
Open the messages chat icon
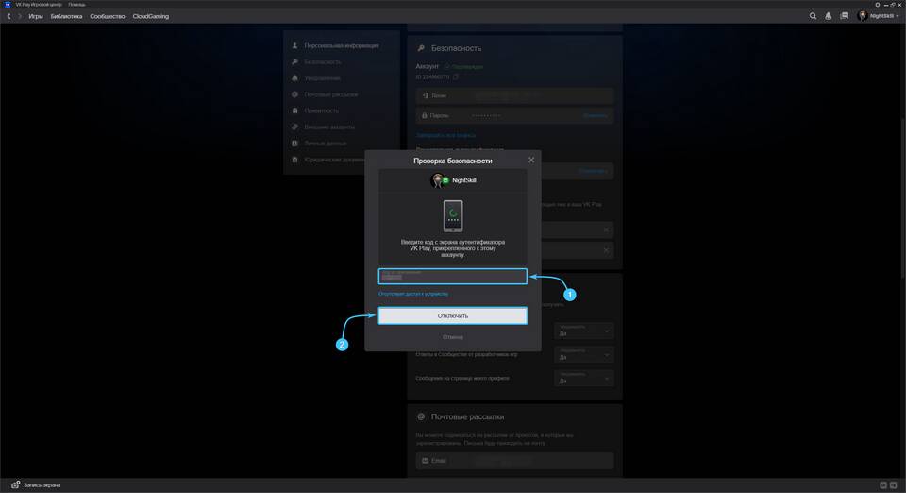tap(844, 16)
